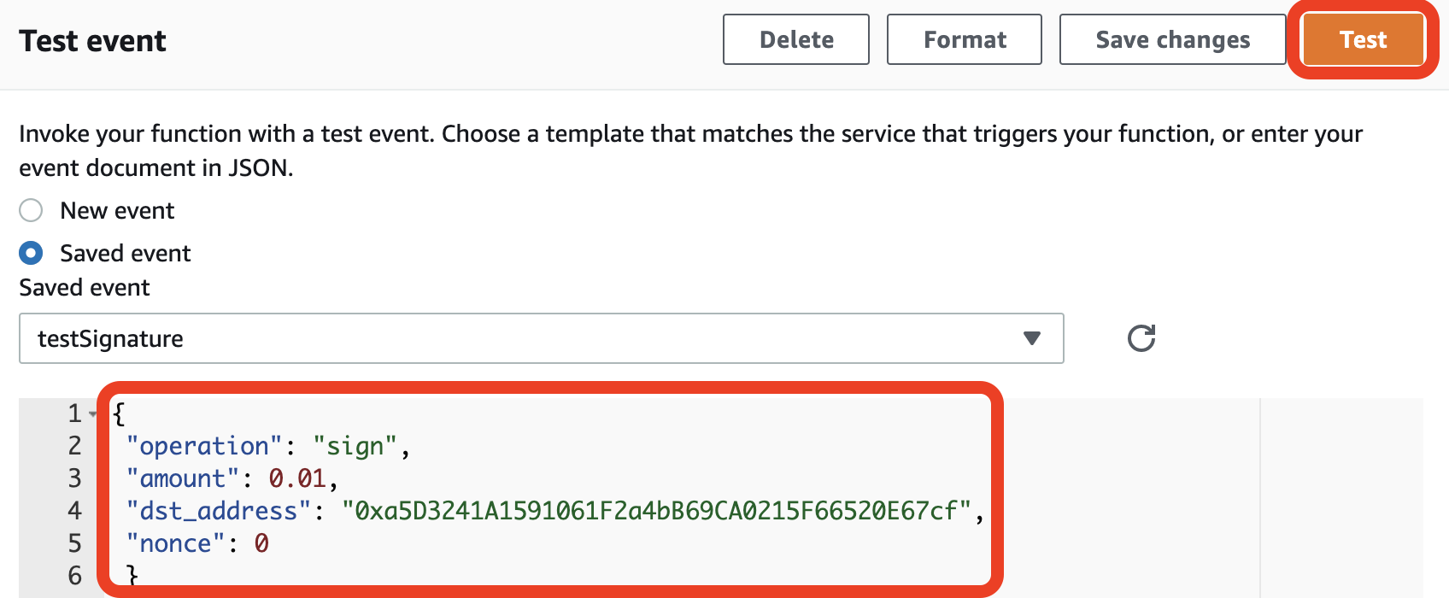Click the refresh saved events icon
Image resolution: width=1449 pixels, height=598 pixels.
pyautogui.click(x=1141, y=338)
